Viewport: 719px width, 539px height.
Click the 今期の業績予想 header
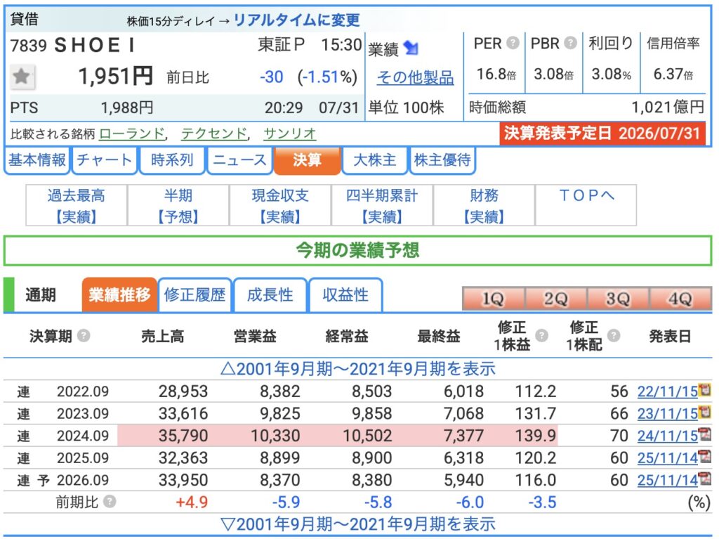point(357,251)
